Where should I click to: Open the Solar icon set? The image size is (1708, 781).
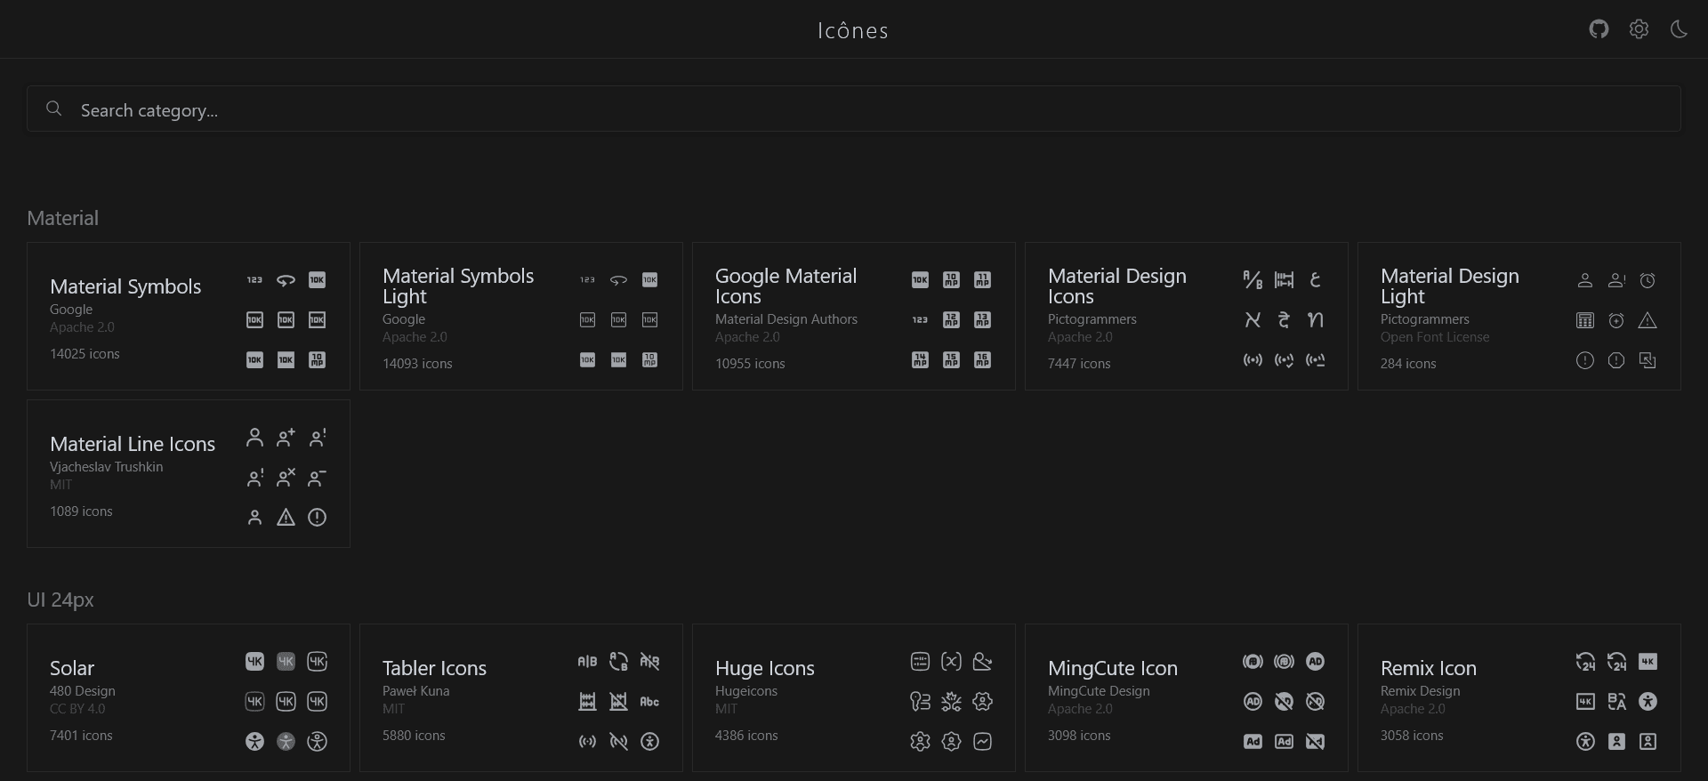(x=72, y=668)
